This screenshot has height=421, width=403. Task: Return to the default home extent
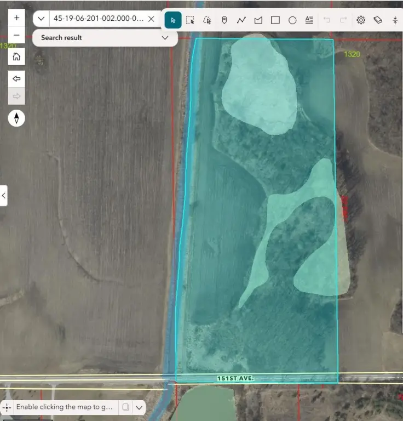point(16,56)
